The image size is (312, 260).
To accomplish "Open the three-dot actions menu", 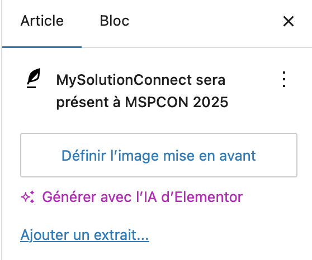I will click(284, 79).
